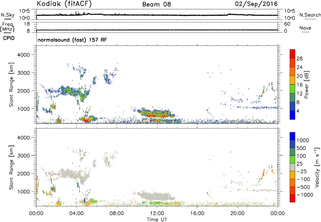Click the '500' tick on velocity colorbar

tap(302, 148)
